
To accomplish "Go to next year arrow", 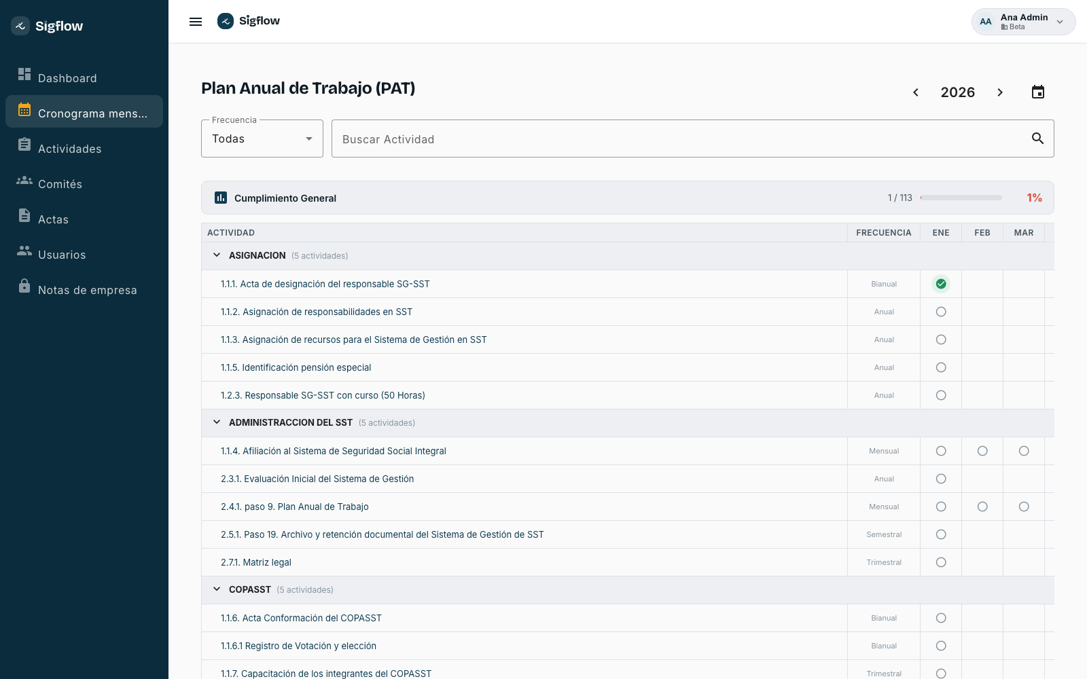I will pyautogui.click(x=1000, y=92).
